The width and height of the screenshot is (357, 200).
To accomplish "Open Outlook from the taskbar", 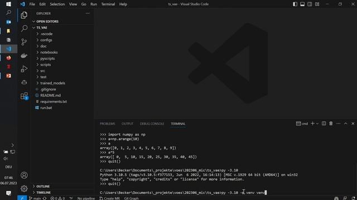I will click(9, 22).
